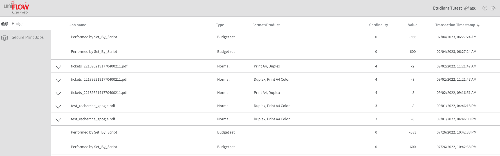
Task: Click the Cardinality column header
Action: coord(378,25)
